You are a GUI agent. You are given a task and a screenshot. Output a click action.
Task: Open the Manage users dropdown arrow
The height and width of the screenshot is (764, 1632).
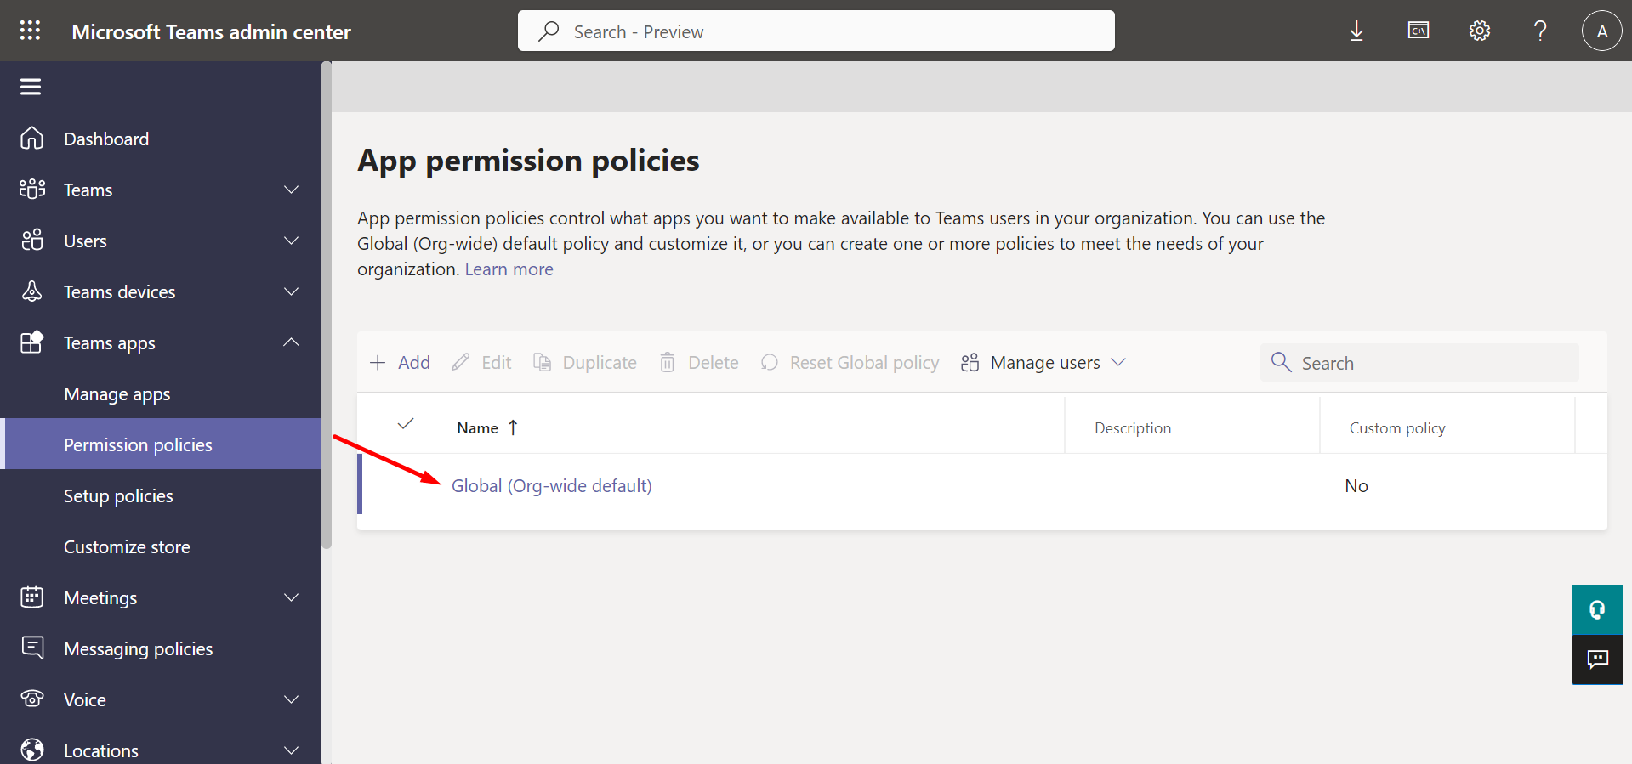[1118, 362]
